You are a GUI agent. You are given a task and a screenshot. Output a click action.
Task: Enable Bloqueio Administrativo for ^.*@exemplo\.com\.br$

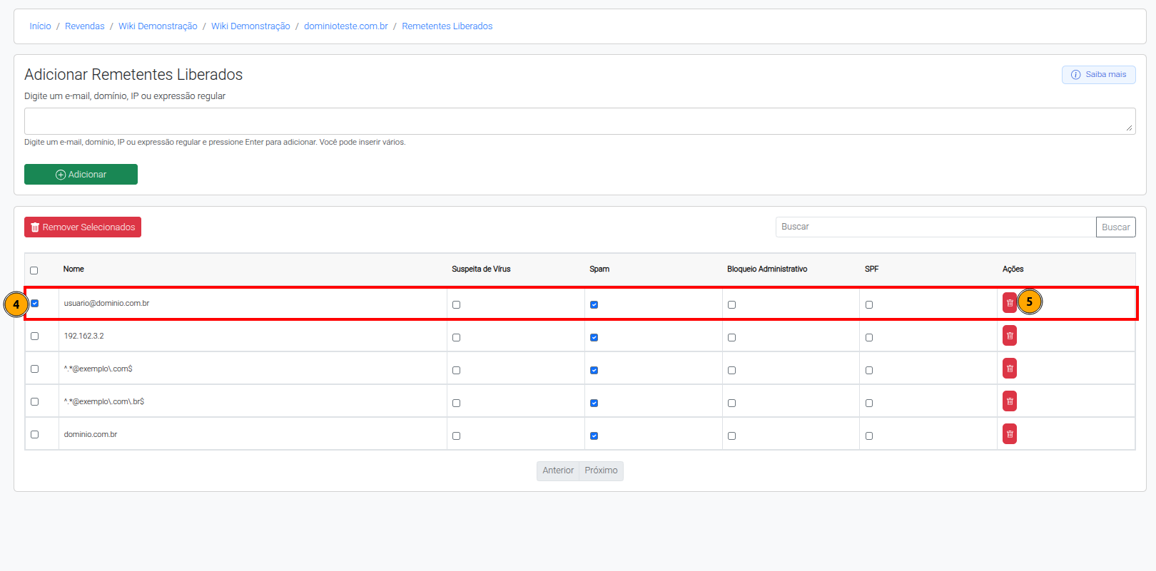[x=731, y=403]
